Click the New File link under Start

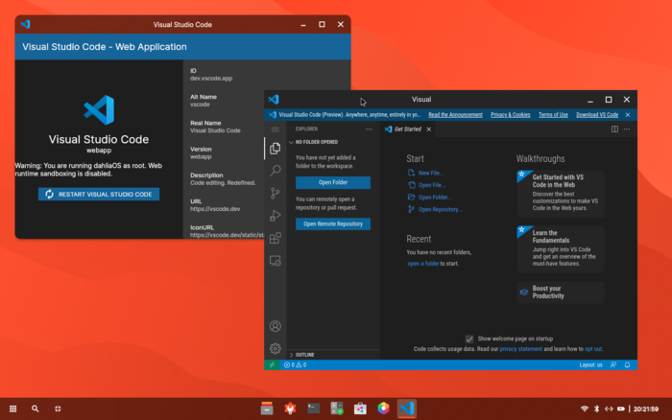click(x=429, y=174)
